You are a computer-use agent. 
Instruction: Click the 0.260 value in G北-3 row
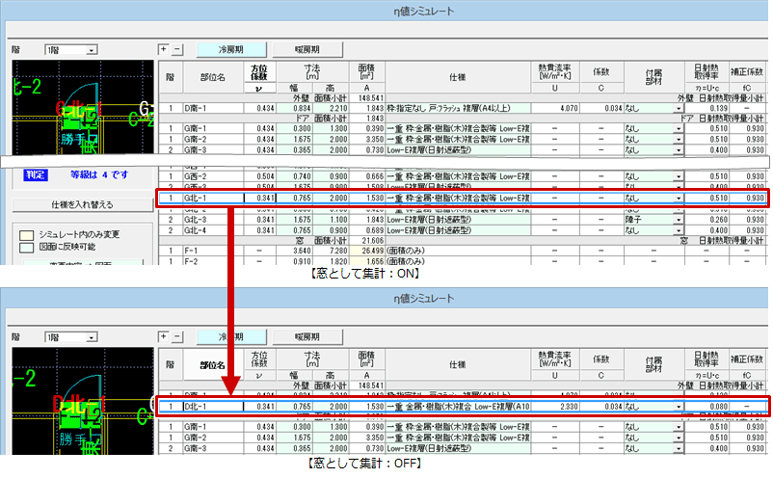(706, 220)
